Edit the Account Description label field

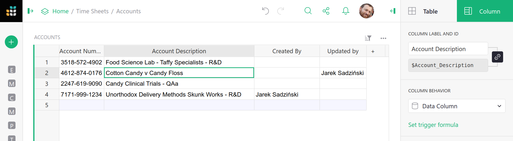click(448, 49)
